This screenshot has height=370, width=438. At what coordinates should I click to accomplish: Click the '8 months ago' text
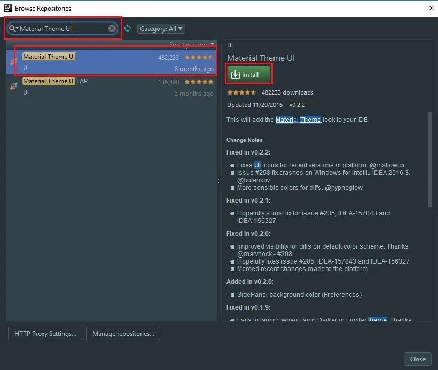[x=194, y=69]
